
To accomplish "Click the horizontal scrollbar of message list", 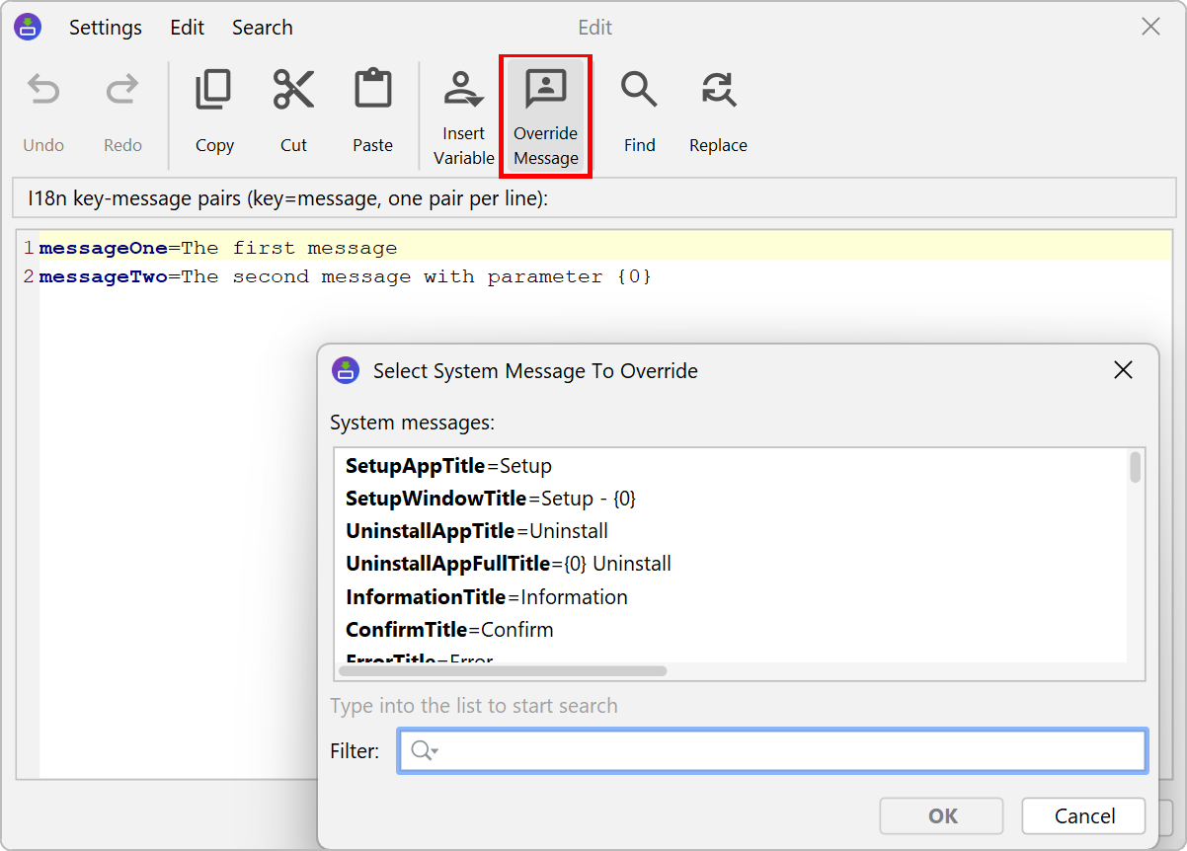I will click(x=503, y=671).
